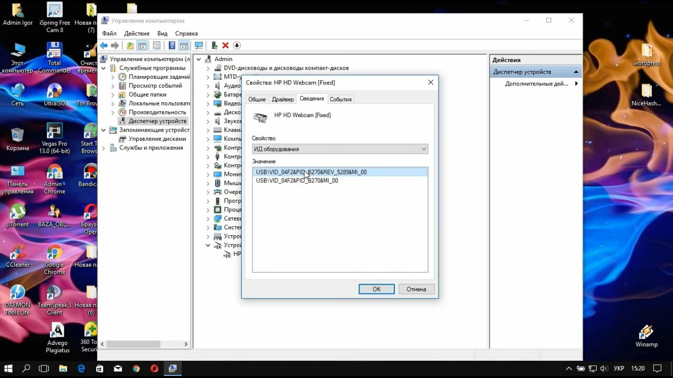Switch to the Драйвер tab
The width and height of the screenshot is (673, 378).
(283, 99)
